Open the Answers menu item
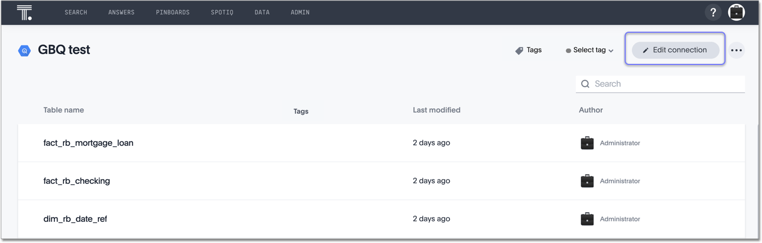This screenshot has width=762, height=243. coord(121,12)
